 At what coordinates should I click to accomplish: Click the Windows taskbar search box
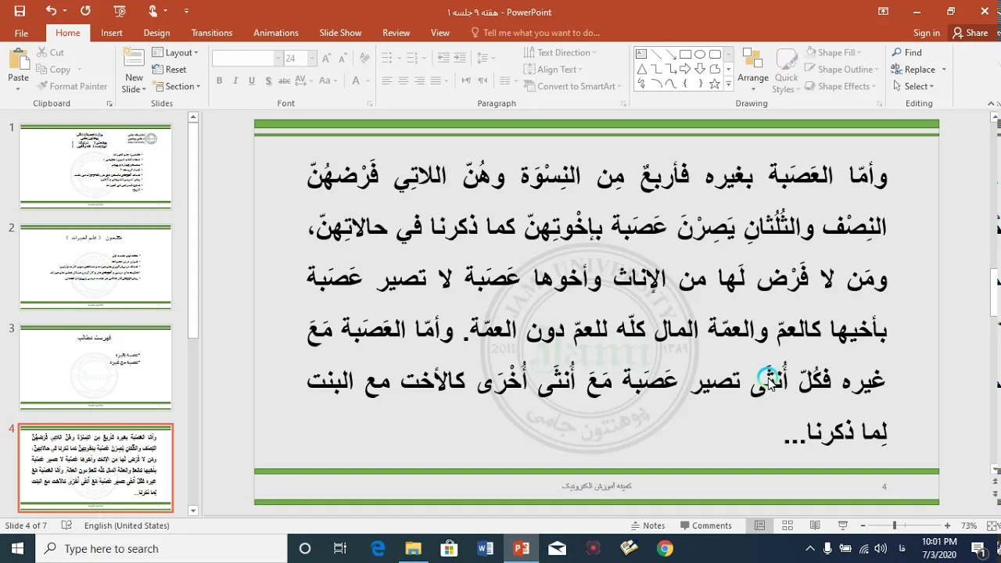[x=161, y=549]
